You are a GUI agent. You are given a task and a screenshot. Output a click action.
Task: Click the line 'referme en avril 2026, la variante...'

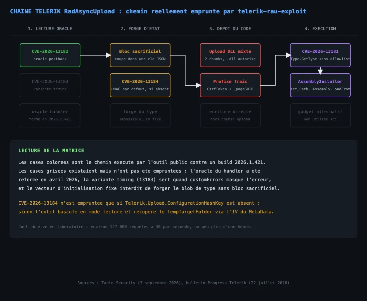pyautogui.click(x=145, y=180)
